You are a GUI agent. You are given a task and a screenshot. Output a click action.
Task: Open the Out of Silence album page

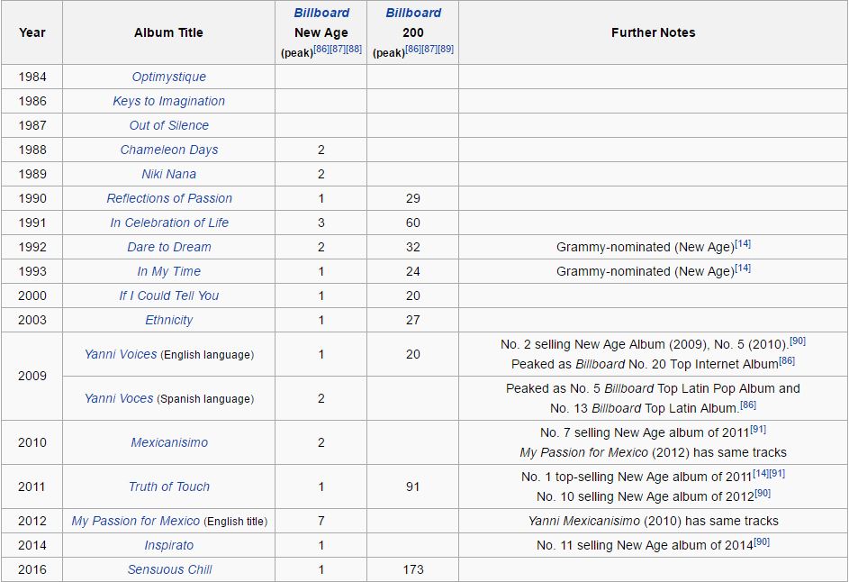pyautogui.click(x=168, y=125)
